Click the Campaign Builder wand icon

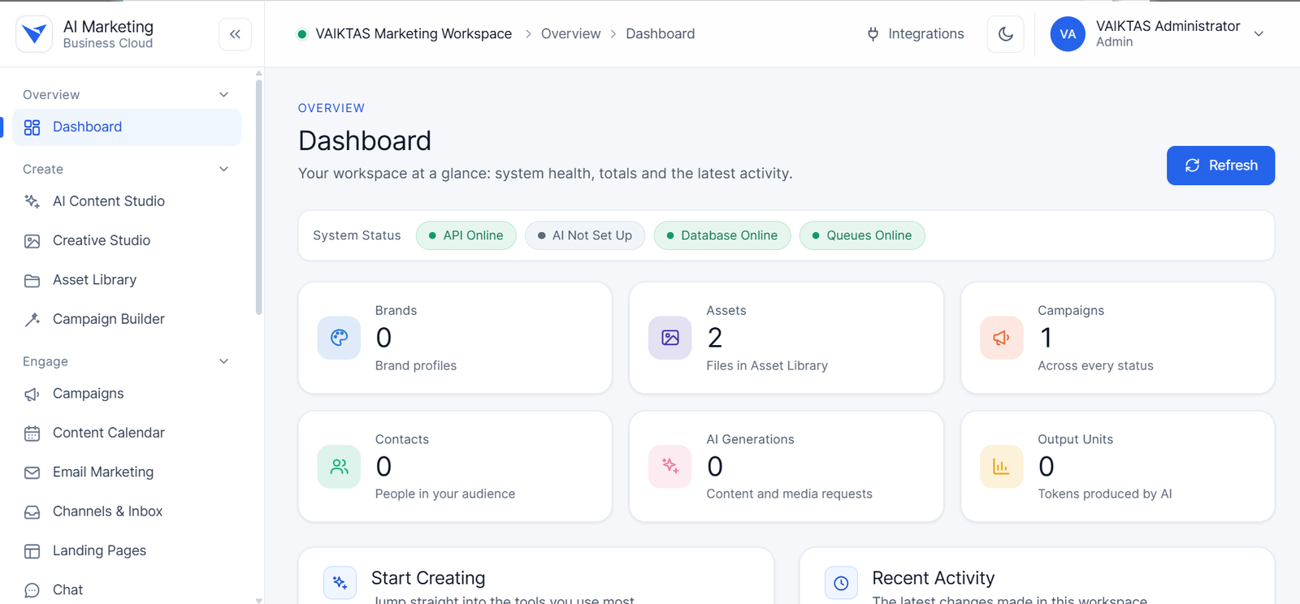tap(32, 320)
